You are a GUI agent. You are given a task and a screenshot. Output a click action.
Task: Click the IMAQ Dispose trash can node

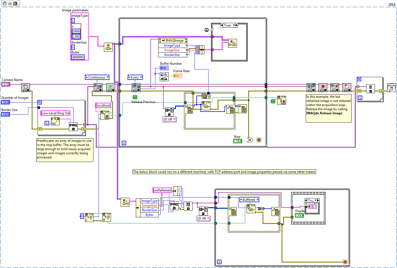tap(371, 89)
